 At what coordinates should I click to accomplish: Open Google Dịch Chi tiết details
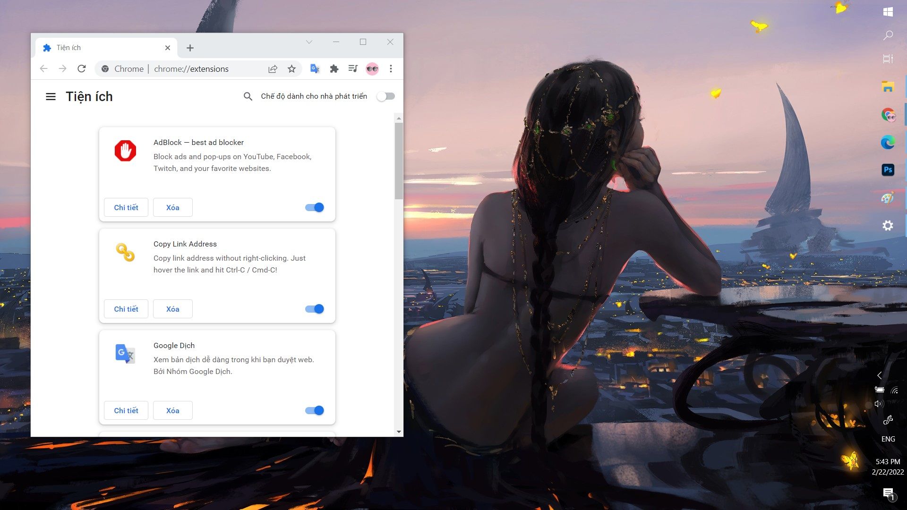[x=126, y=410]
